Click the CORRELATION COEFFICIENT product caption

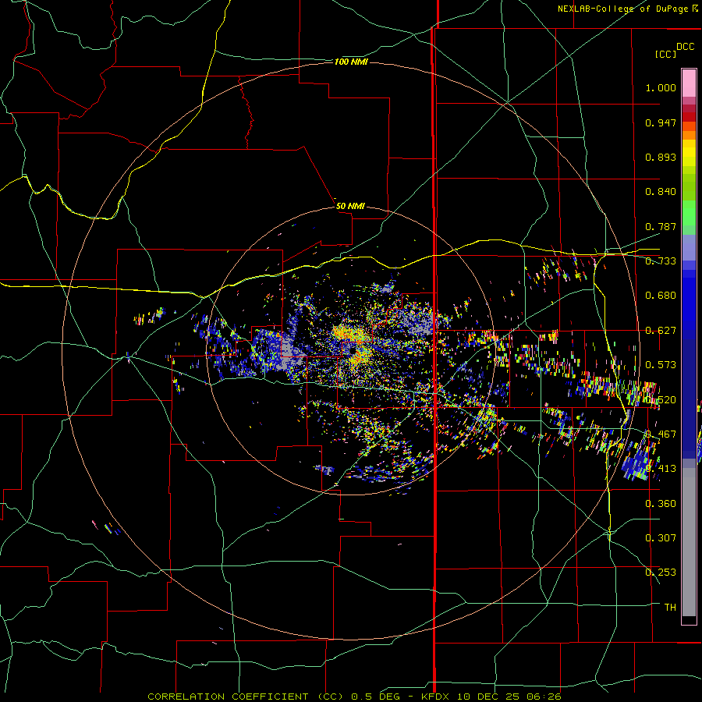pos(246,697)
